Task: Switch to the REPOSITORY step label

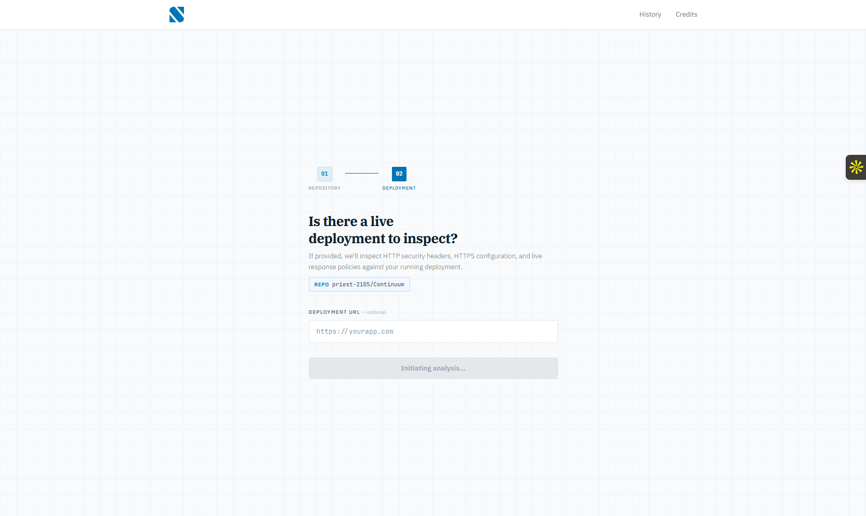Action: point(324,188)
